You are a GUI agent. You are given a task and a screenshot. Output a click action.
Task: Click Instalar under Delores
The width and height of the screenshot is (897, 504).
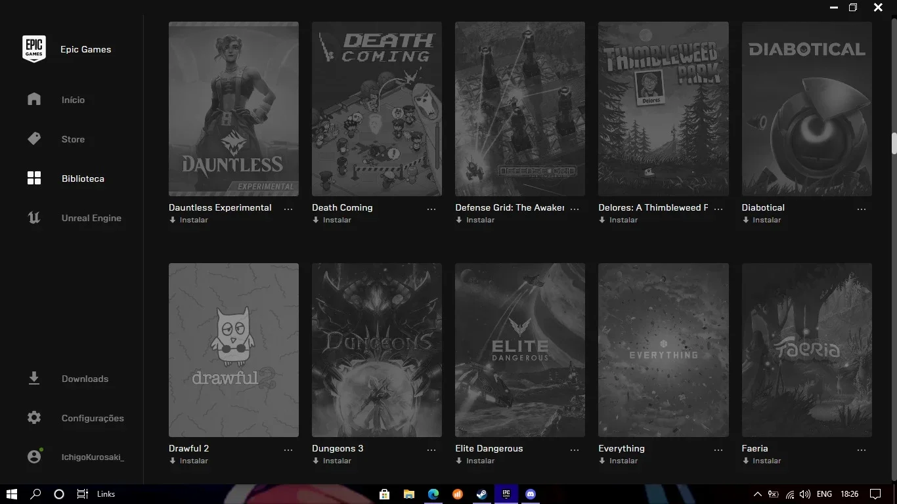pos(618,220)
